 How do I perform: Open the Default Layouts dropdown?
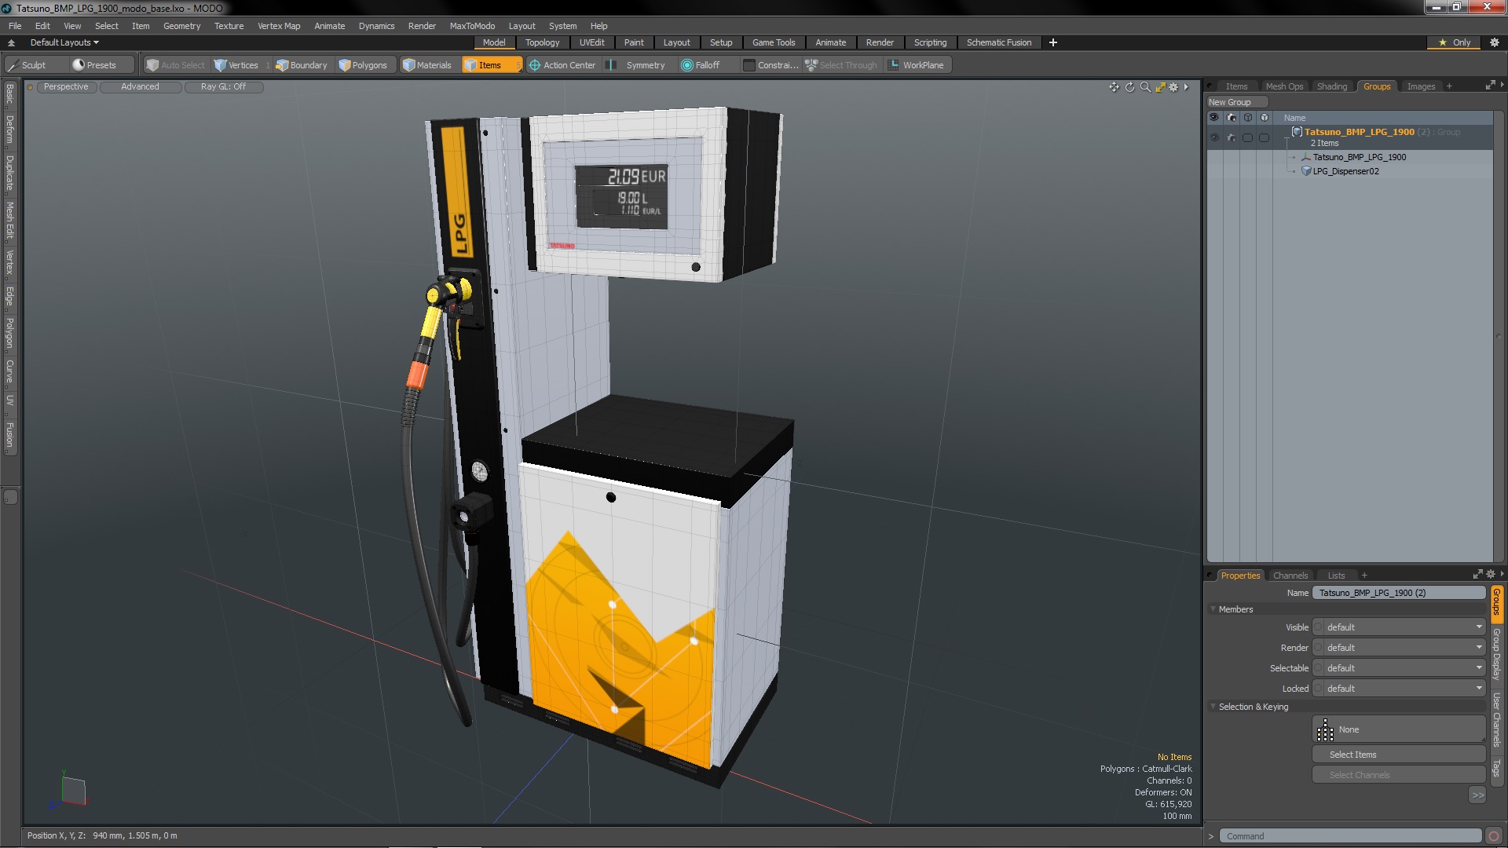point(64,42)
